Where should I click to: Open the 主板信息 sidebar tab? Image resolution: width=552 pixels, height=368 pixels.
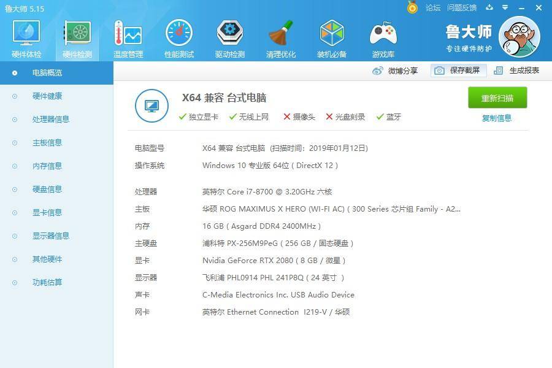pyautogui.click(x=47, y=142)
